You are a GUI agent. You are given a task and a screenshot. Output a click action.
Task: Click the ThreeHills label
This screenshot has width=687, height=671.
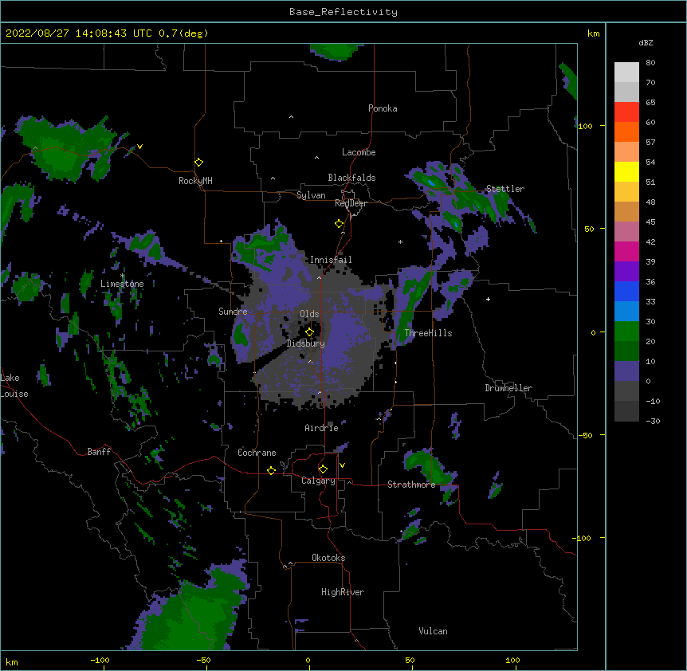[x=428, y=333]
